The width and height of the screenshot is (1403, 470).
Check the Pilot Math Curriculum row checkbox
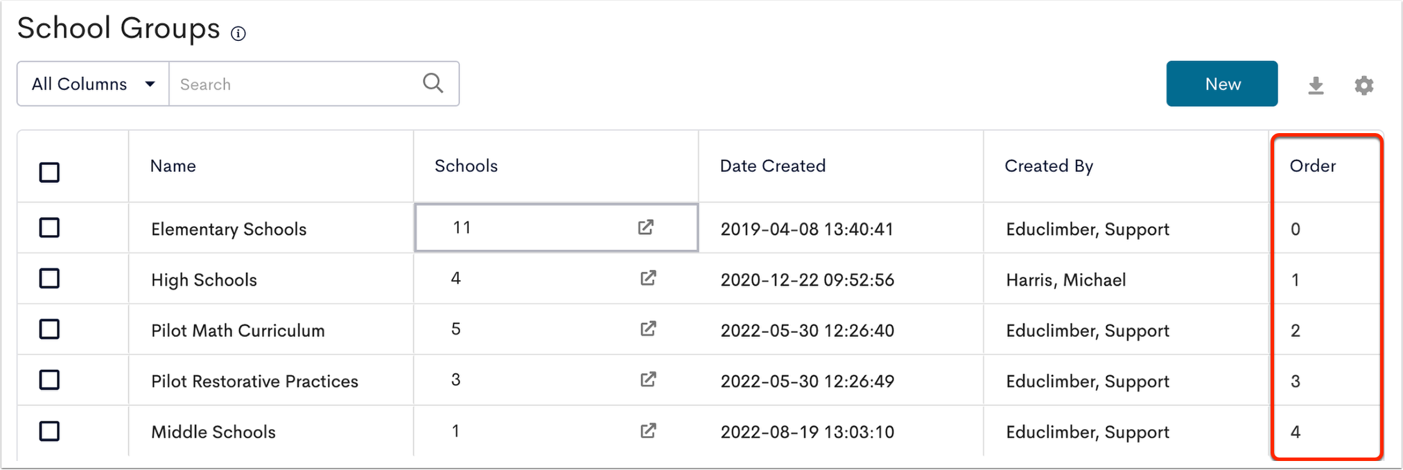coord(49,329)
